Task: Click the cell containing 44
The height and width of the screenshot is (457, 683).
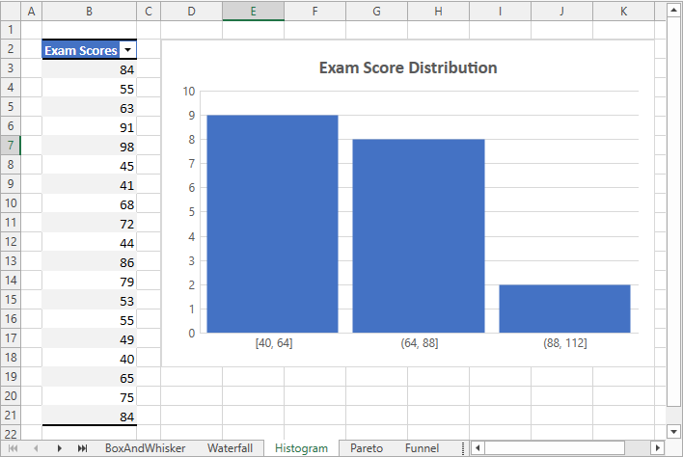Action: point(90,243)
